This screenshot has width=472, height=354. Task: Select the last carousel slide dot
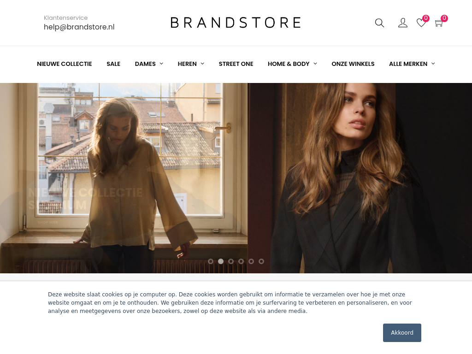click(261, 261)
